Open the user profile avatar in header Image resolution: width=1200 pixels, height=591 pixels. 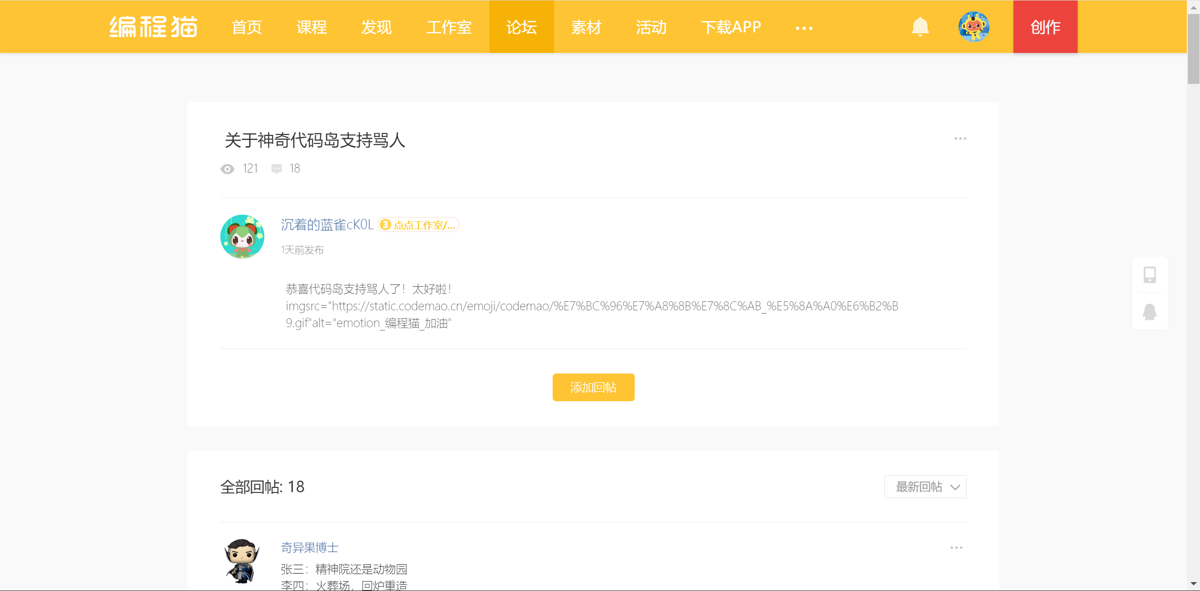974,27
